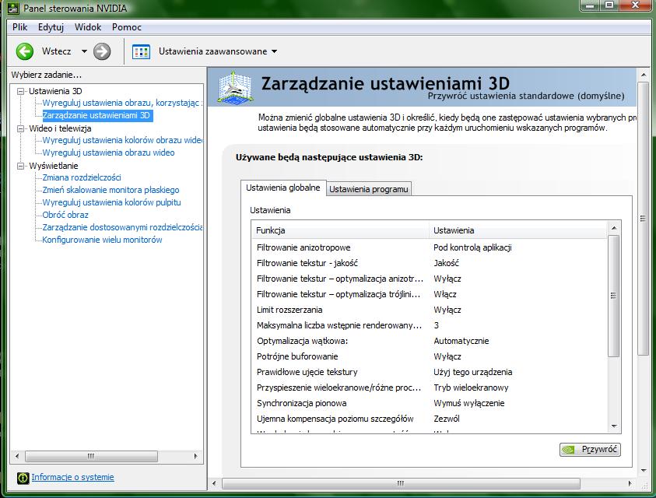Open the Informacje o systemie link
This screenshot has height=498, width=656.
[73, 477]
